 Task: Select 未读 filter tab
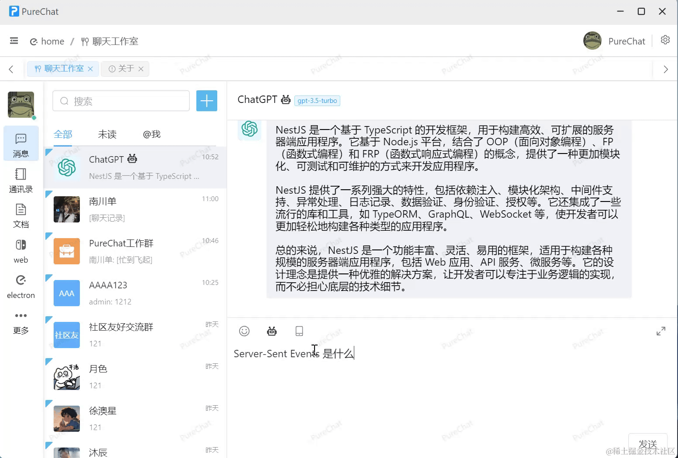click(x=107, y=134)
